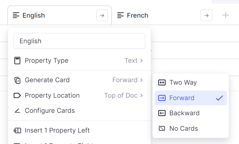Click the No Cards crossed icon
Screen dimensions: 239x144
162,129
